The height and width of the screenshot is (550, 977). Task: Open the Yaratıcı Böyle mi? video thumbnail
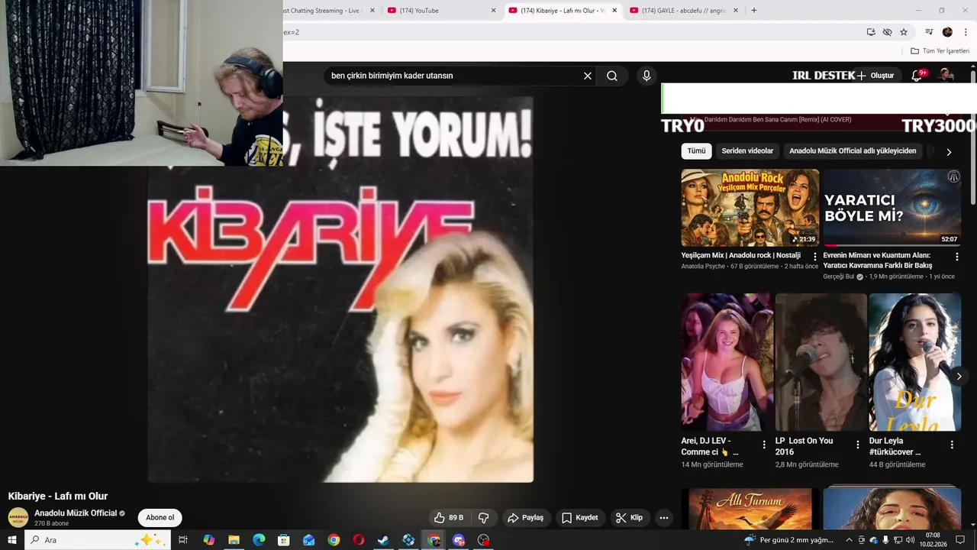click(x=892, y=208)
